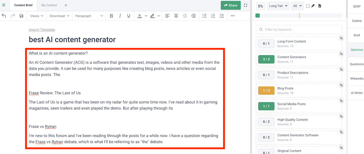Open the Long Tail dropdown

click(x=278, y=6)
